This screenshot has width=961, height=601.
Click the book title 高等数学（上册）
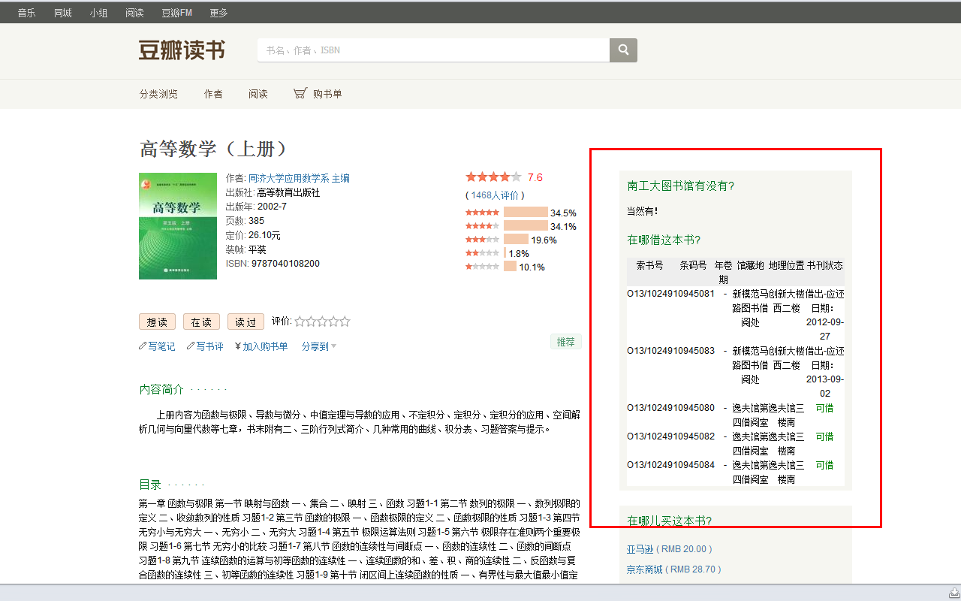pos(215,149)
